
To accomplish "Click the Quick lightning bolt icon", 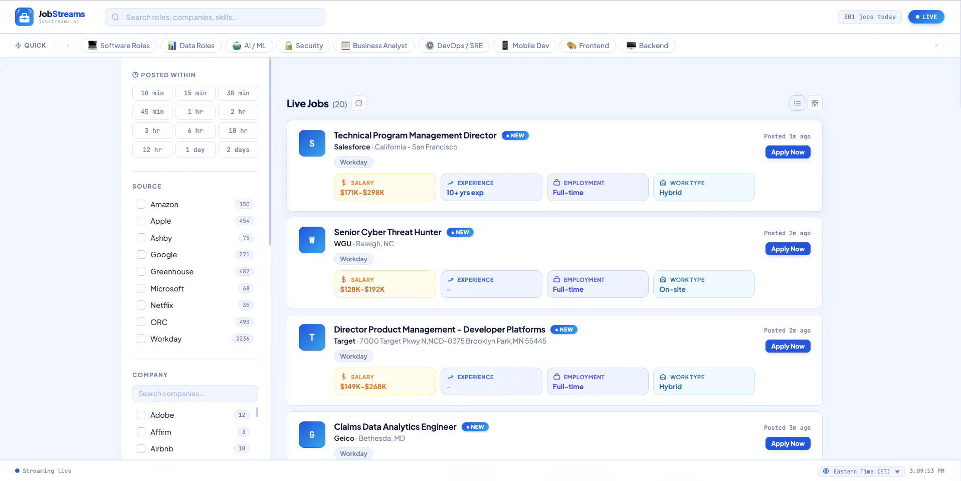I will pyautogui.click(x=19, y=46).
